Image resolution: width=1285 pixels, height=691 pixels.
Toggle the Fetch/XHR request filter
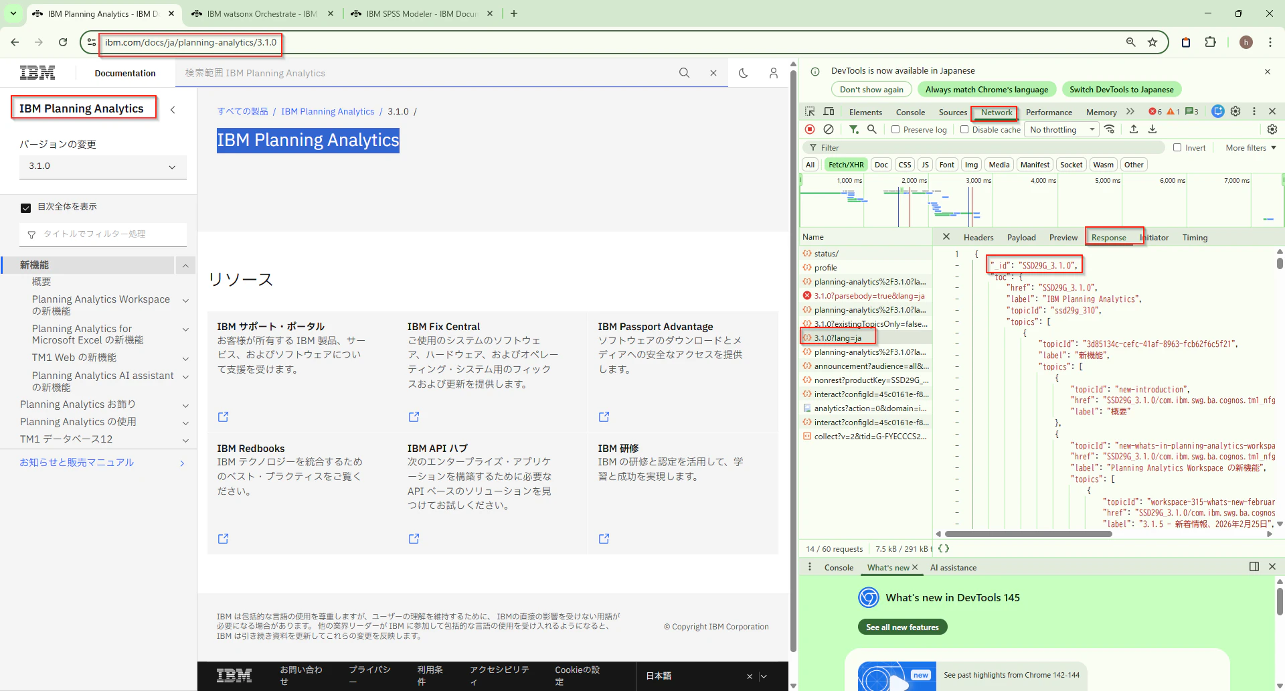846,165
